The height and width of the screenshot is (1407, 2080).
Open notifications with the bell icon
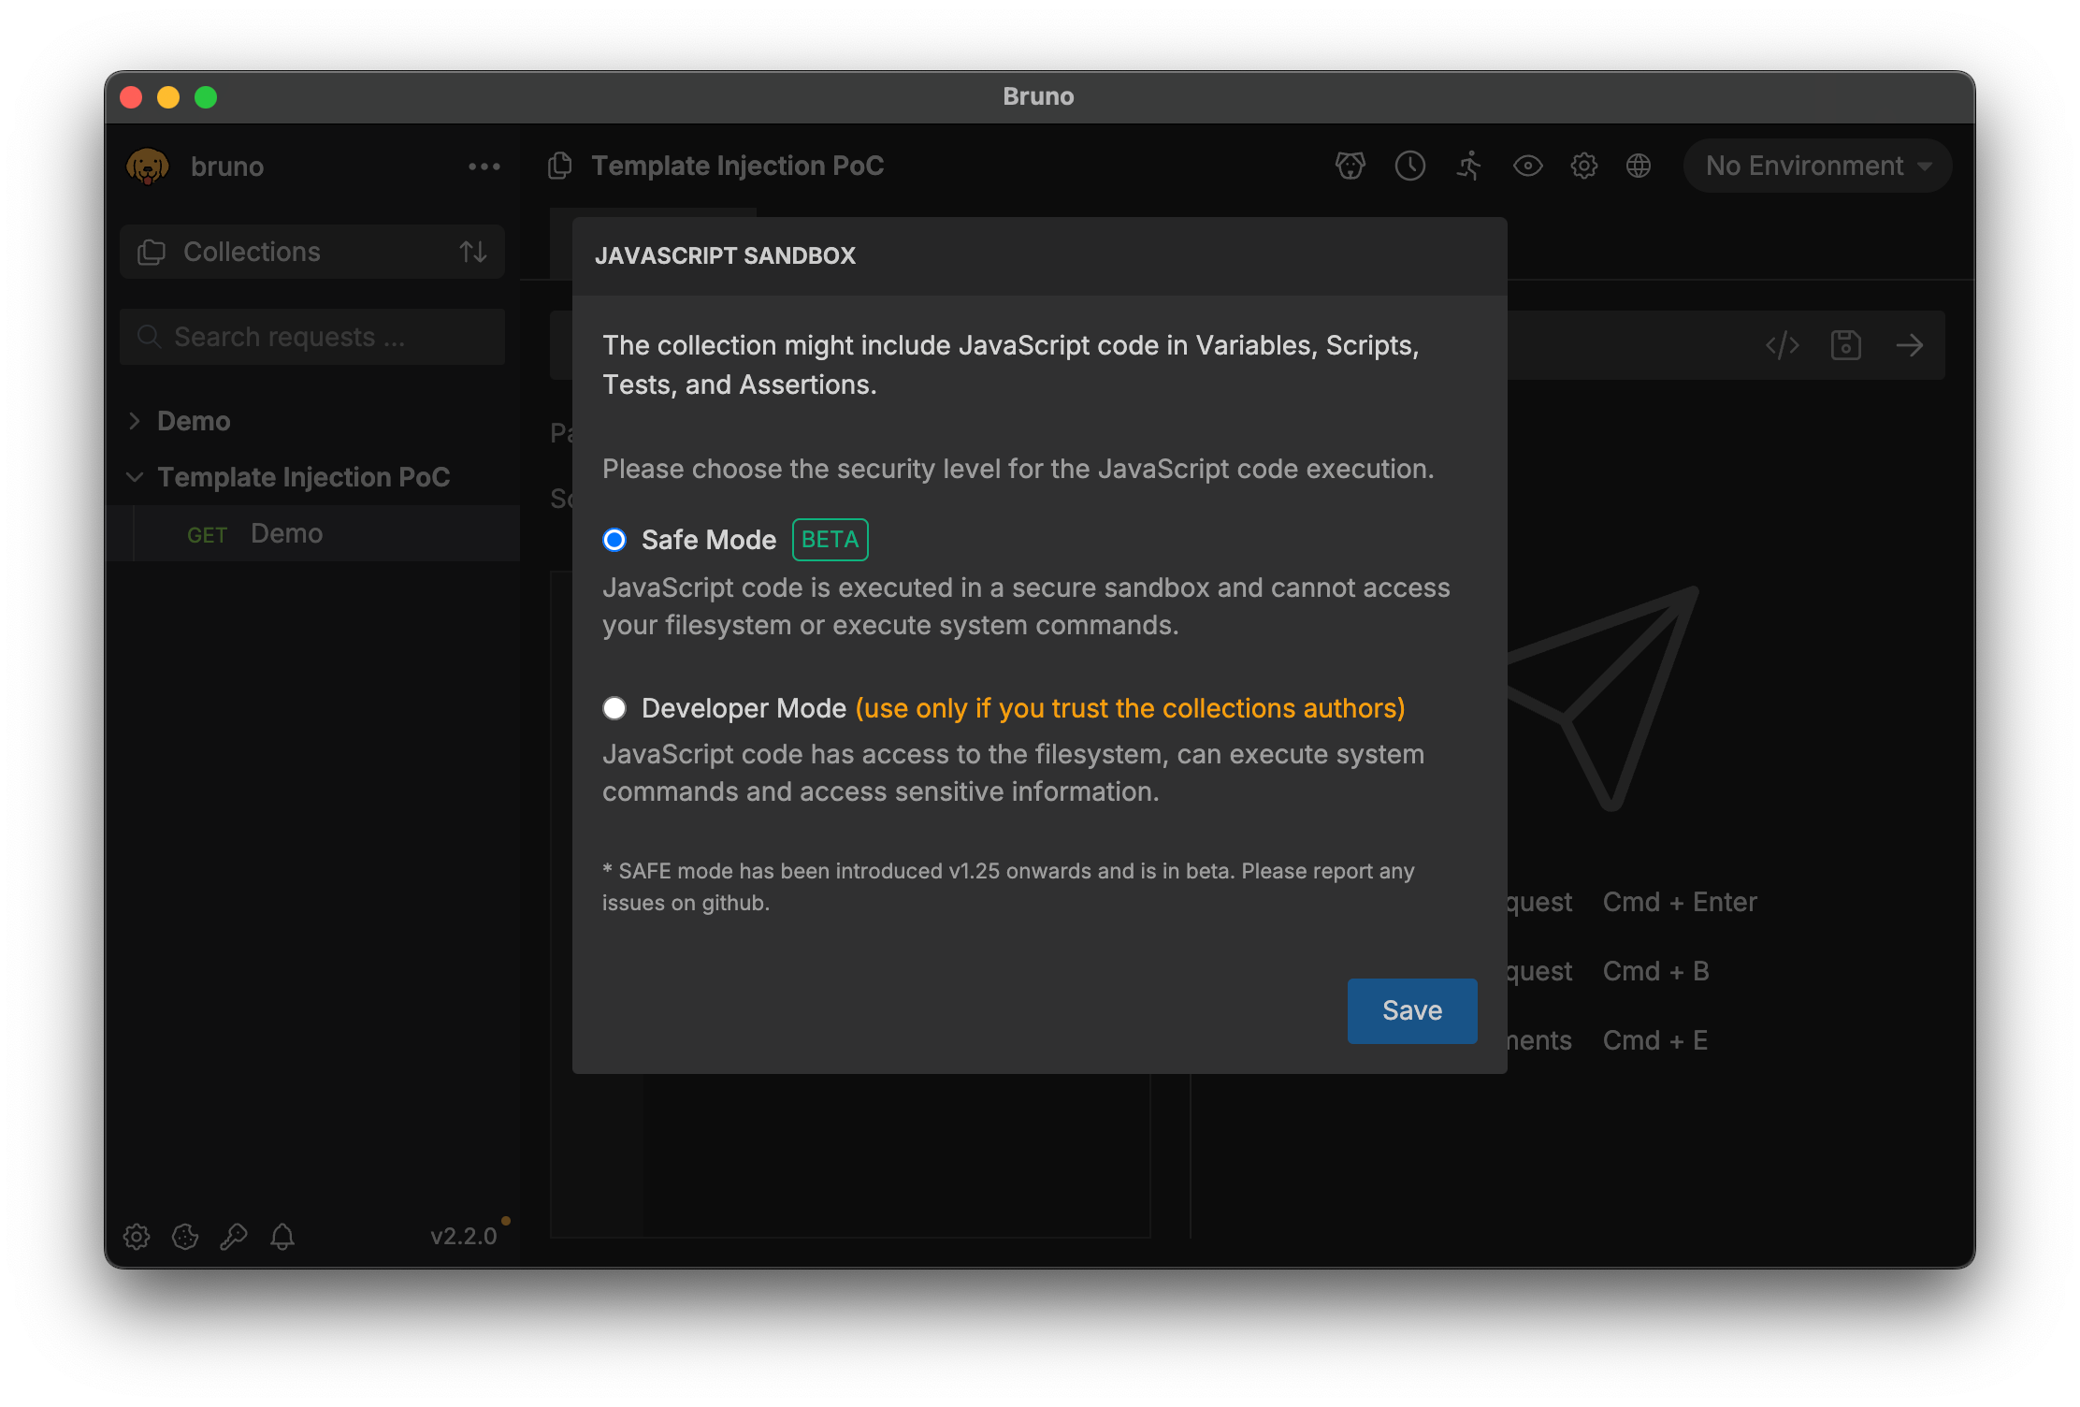[283, 1236]
